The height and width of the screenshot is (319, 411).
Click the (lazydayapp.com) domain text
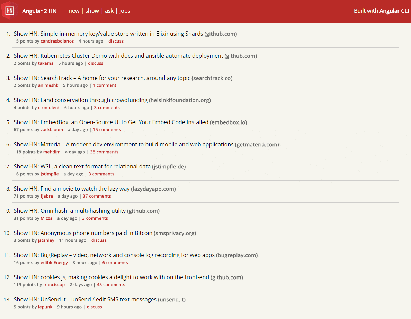[x=153, y=189]
